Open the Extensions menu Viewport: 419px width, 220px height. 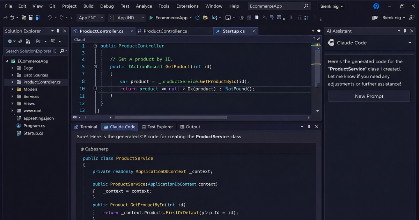[x=187, y=6]
